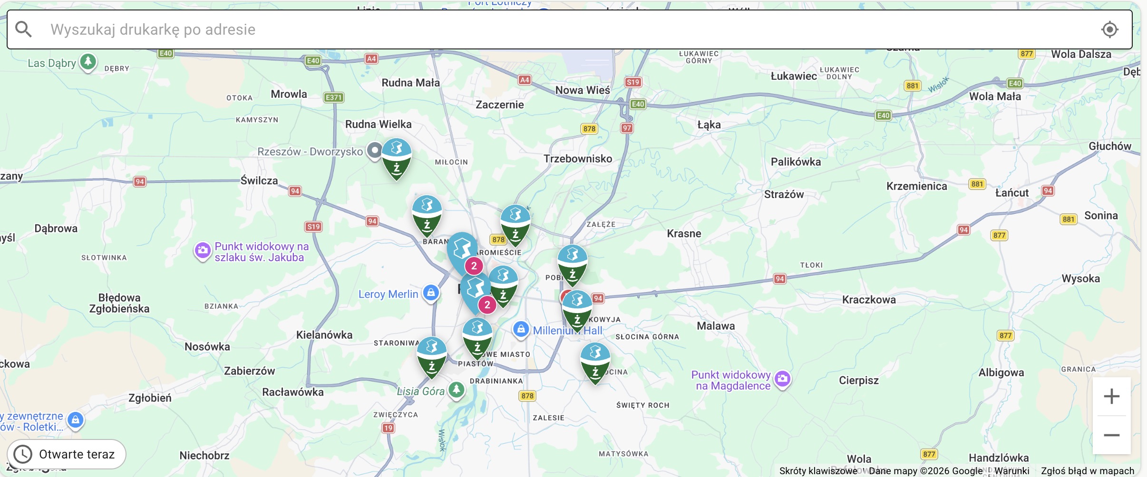Click the printer marker near Rzeszów - Dworzysko
The width and height of the screenshot is (1147, 477).
397,159
